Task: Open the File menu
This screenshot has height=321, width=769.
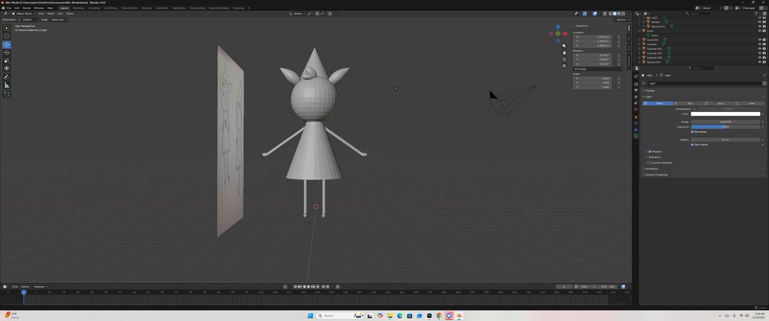Action: (8, 8)
